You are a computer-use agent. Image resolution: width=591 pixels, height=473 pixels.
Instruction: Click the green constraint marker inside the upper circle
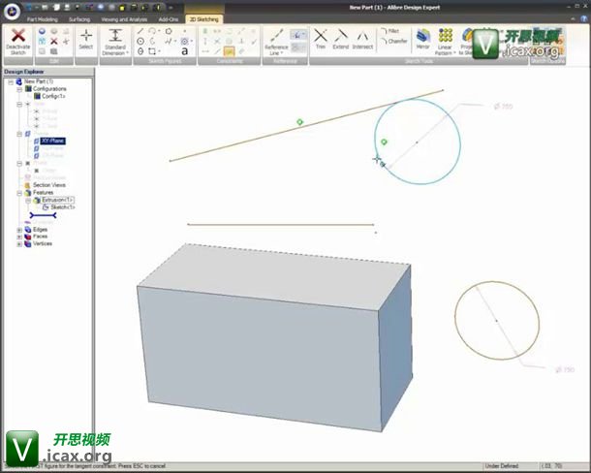[x=384, y=142]
